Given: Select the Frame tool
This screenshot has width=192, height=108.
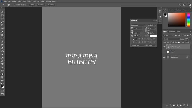Looking at the screenshot, I should (x=2, y=28).
